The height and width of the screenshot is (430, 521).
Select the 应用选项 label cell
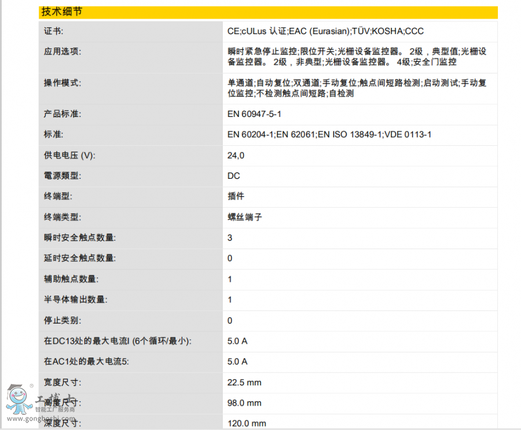(x=63, y=52)
